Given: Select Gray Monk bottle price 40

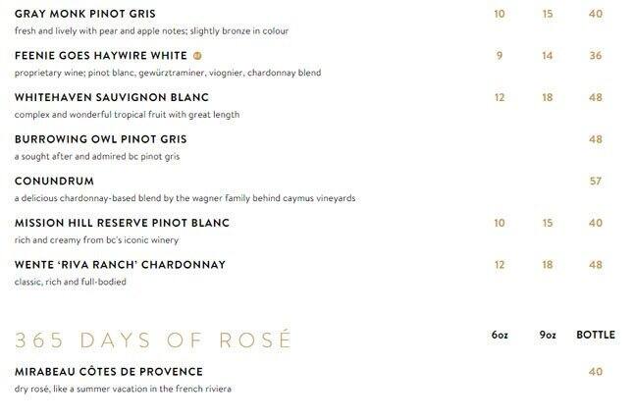Looking at the screenshot, I should pos(596,14).
